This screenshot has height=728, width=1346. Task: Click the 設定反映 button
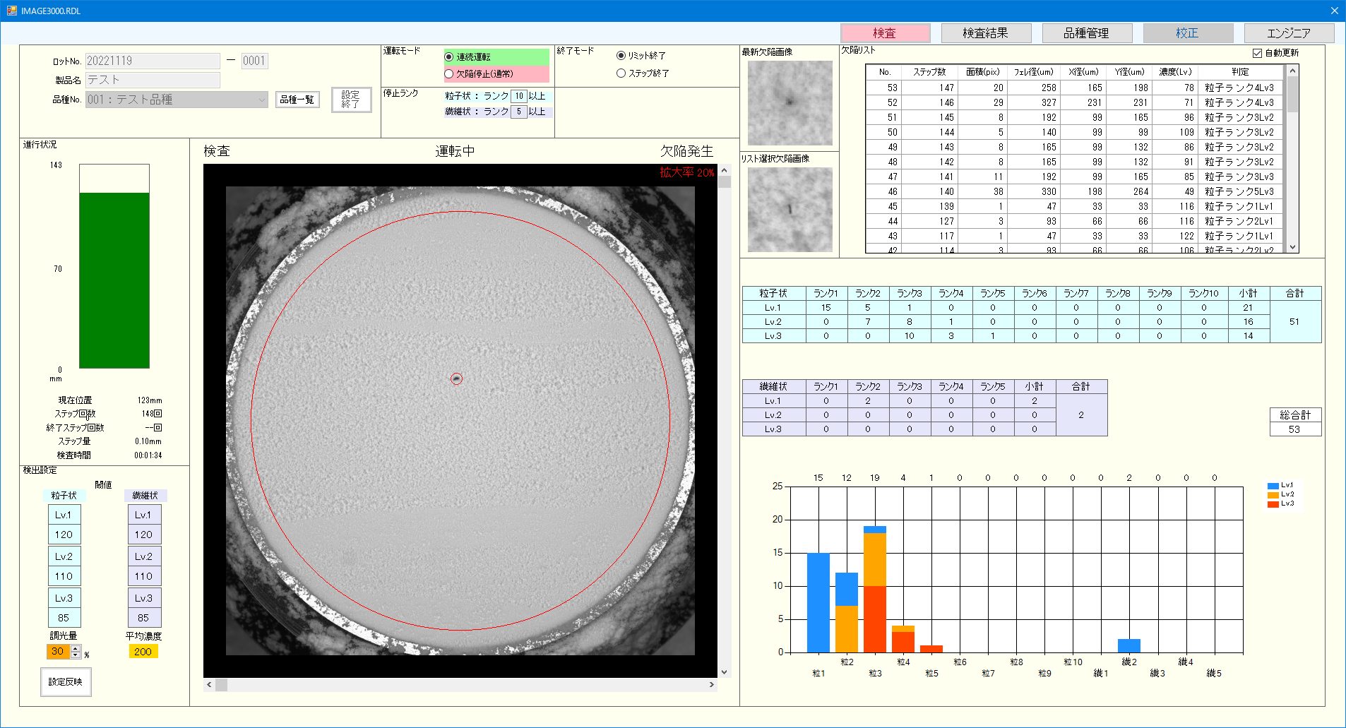coord(65,681)
